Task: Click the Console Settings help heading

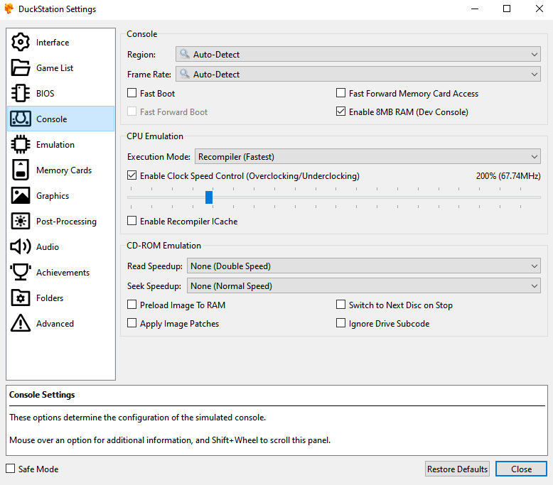Action: click(42, 395)
